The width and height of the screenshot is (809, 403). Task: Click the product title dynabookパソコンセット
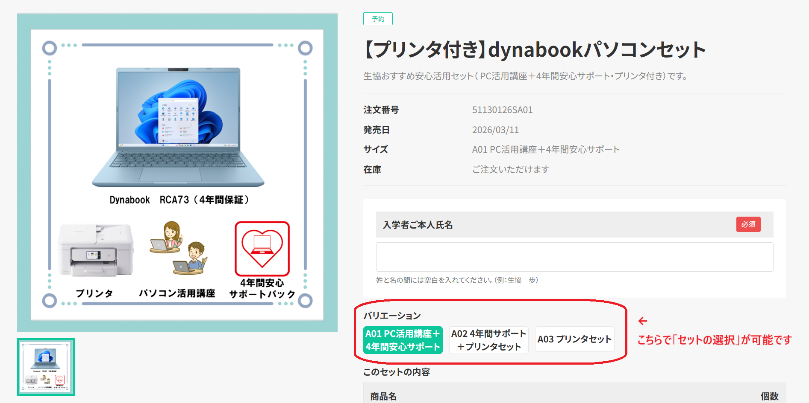pyautogui.click(x=534, y=49)
